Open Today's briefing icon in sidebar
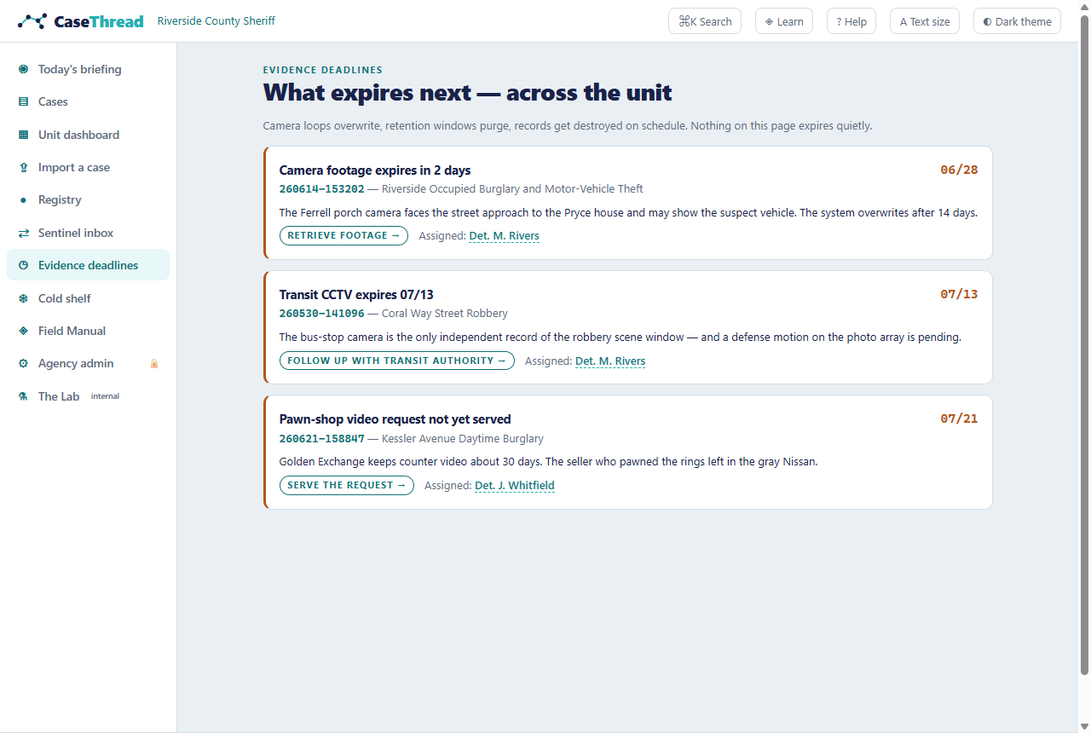This screenshot has height=733, width=1091. click(23, 69)
